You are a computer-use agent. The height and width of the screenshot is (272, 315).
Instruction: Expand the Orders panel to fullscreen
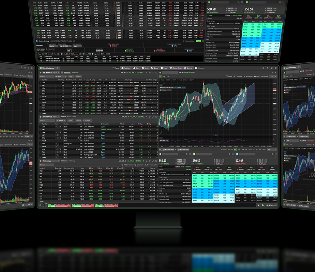[152, 117]
